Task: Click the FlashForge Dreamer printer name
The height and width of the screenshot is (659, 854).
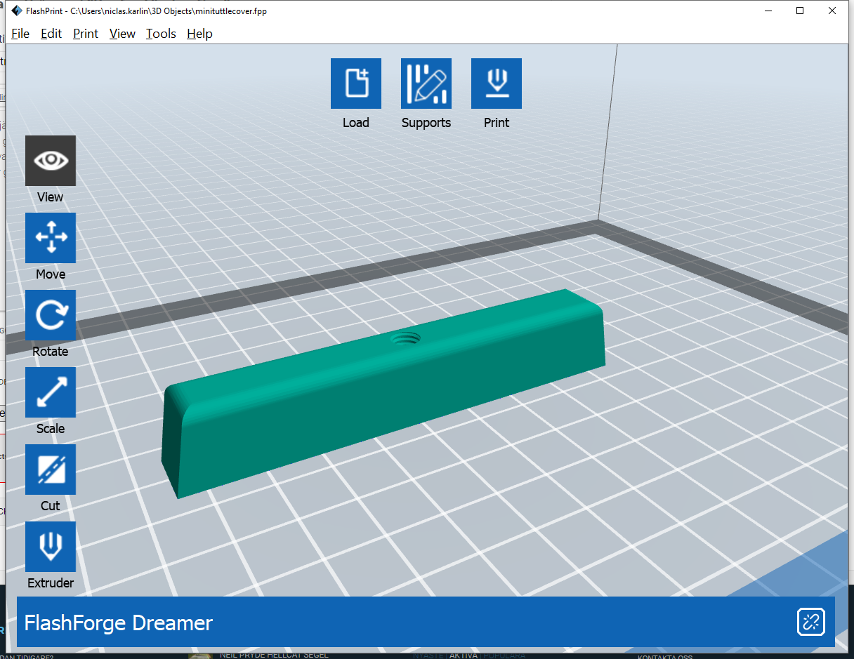Action: 119,623
